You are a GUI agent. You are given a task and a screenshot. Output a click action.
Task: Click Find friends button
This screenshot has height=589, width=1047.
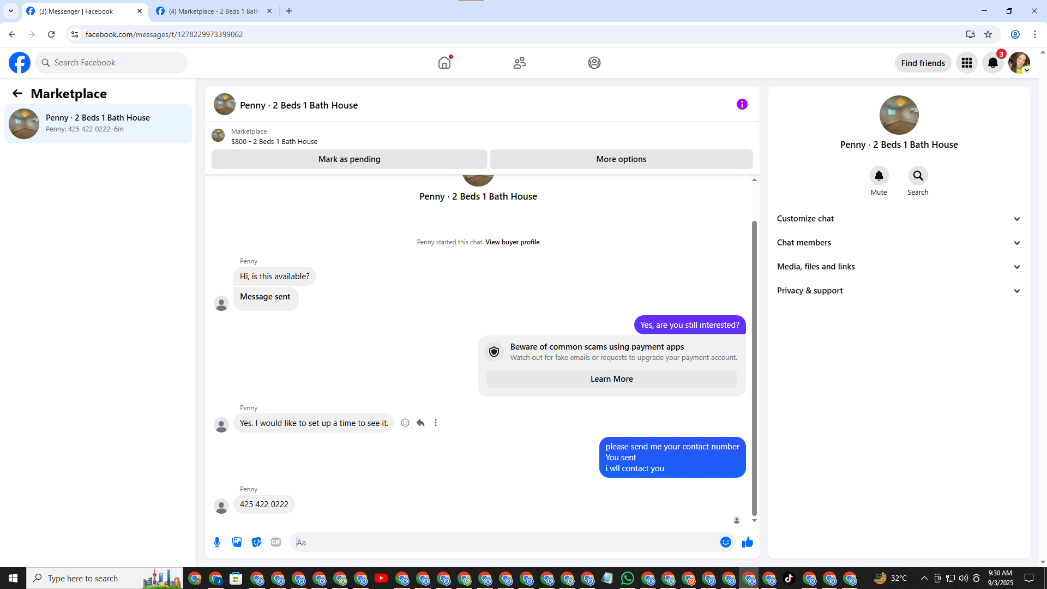click(x=923, y=63)
